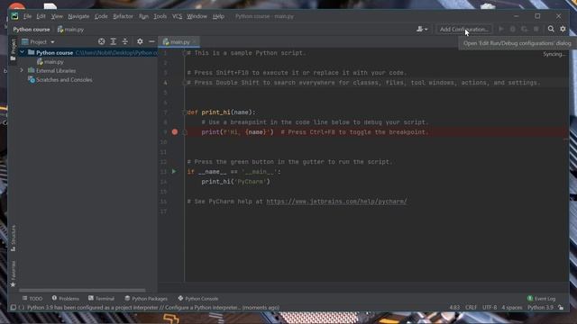Screen dimensions: 577x324
Task: Open the View menu
Action: 57,16
